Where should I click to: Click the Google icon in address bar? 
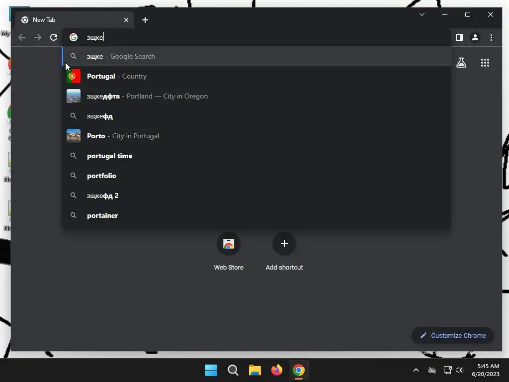74,37
